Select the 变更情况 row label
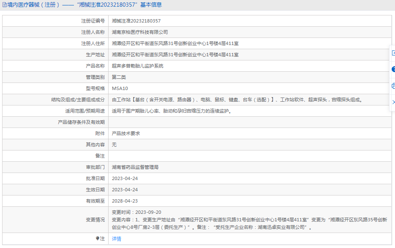Screen dimensions: 395x248 point(95,220)
